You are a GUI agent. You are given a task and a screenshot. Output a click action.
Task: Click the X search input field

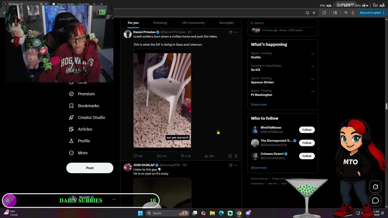pos(283,23)
